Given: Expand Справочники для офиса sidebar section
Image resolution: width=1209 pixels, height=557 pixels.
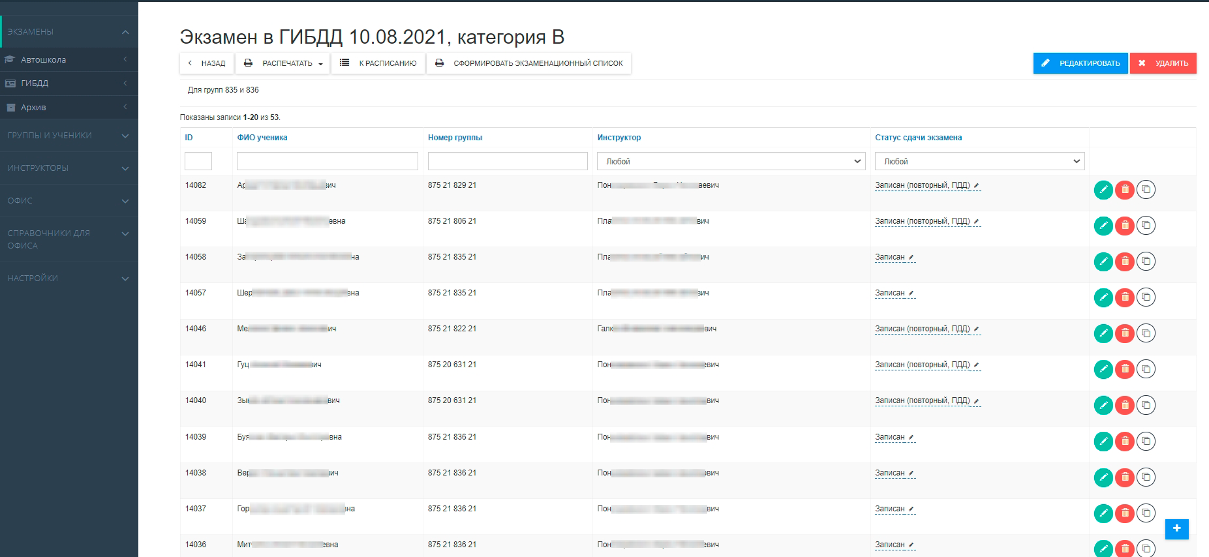Looking at the screenshot, I should [x=69, y=239].
